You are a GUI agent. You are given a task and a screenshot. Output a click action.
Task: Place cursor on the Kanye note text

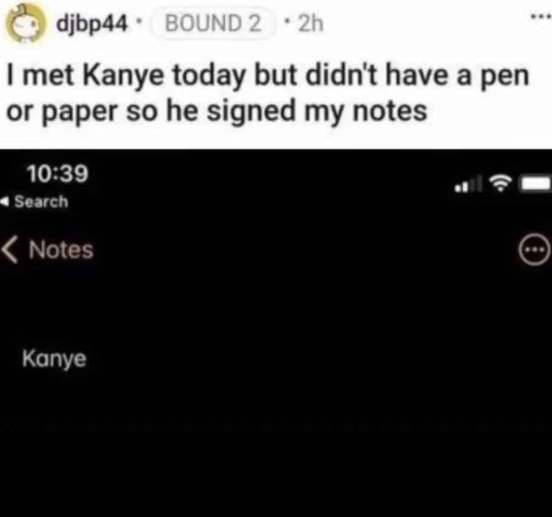pos(54,359)
